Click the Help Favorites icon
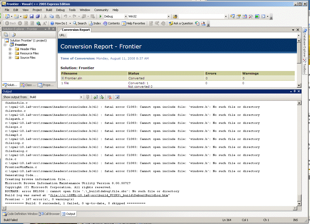 coord(133,23)
